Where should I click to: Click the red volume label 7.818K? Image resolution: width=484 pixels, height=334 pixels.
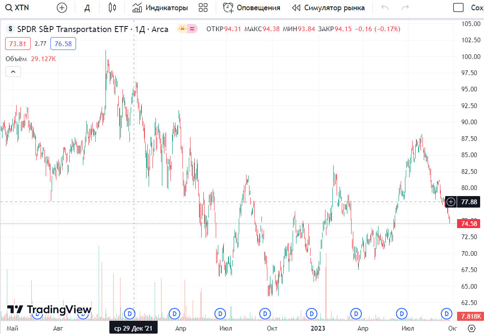click(470, 316)
